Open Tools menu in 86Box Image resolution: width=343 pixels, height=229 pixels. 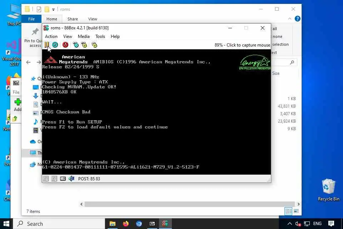click(x=100, y=36)
